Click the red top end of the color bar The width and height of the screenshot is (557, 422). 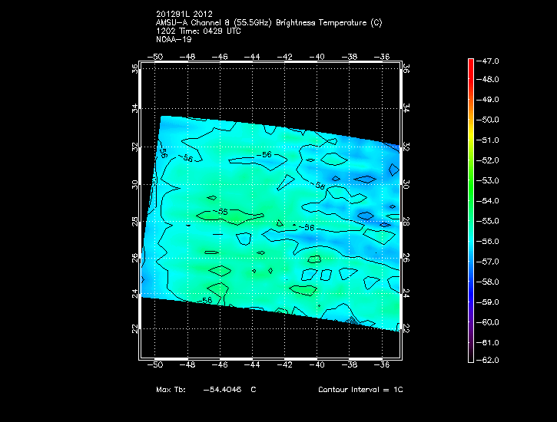point(471,62)
